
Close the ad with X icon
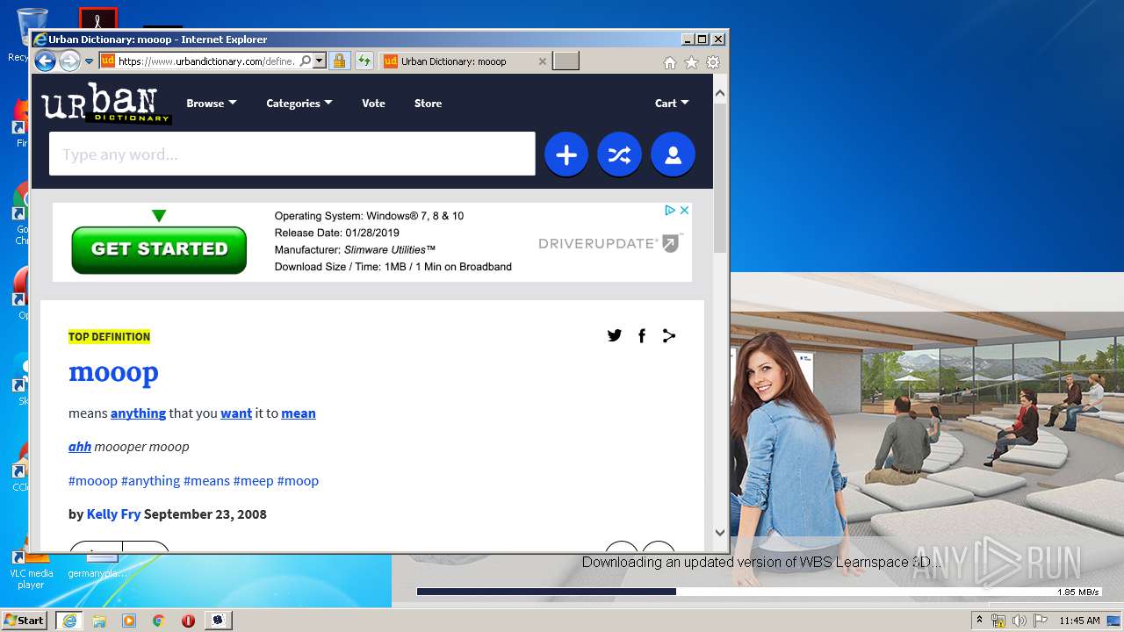pos(684,210)
